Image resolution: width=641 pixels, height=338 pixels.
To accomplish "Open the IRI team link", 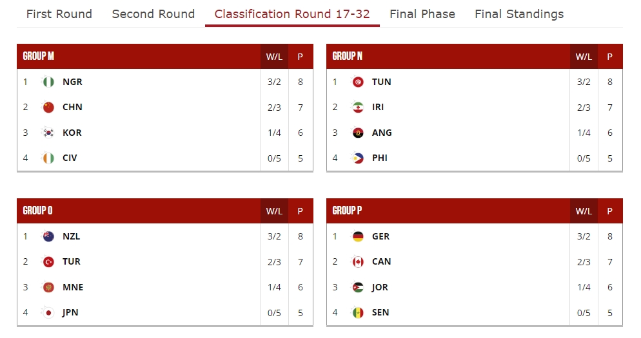I will (x=378, y=108).
